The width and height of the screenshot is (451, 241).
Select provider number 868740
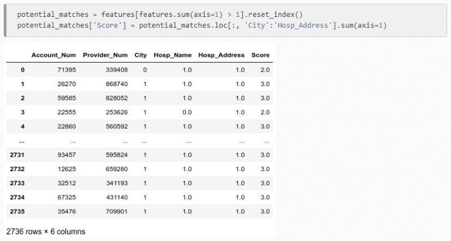[117, 84]
